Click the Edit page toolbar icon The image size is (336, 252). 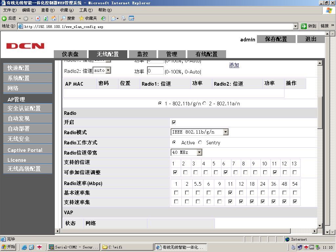click(x=132, y=18)
